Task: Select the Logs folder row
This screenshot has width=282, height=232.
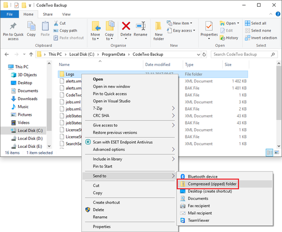Action: 153,74
